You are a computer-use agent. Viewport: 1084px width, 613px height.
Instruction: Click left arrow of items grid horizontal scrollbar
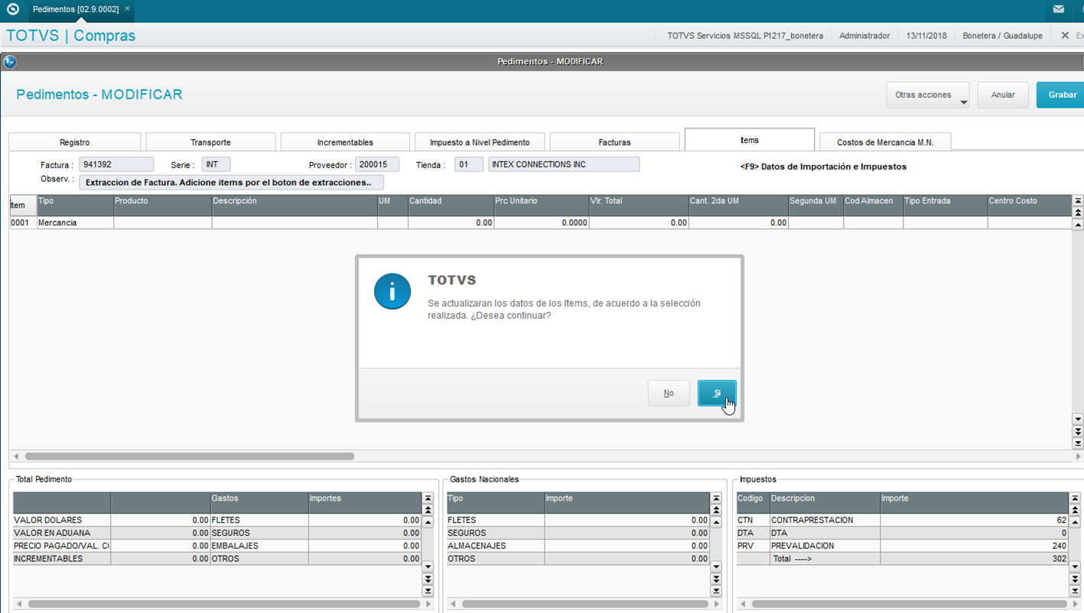[16, 456]
